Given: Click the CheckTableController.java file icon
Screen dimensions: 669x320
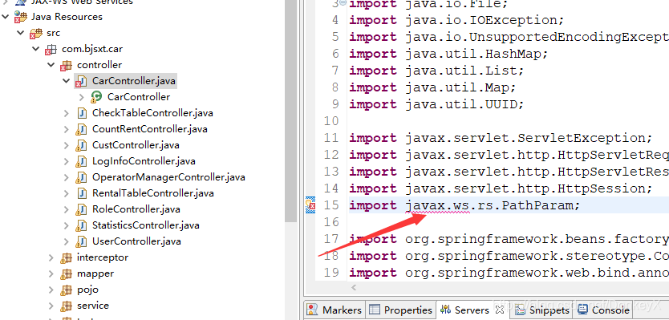Looking at the screenshot, I should pyautogui.click(x=81, y=113).
